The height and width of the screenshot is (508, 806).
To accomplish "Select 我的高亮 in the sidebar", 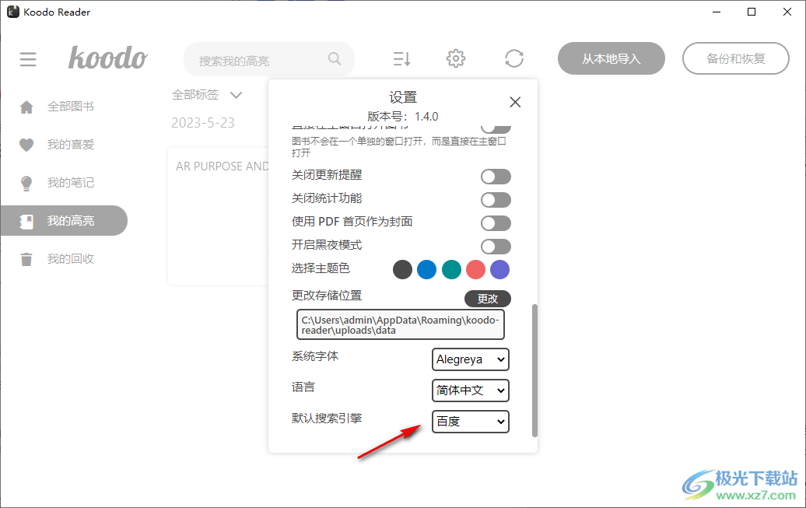I will (x=64, y=221).
